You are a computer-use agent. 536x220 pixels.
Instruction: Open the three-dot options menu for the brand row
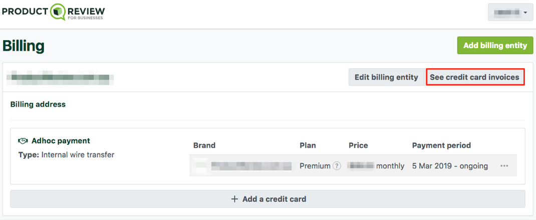click(504, 166)
